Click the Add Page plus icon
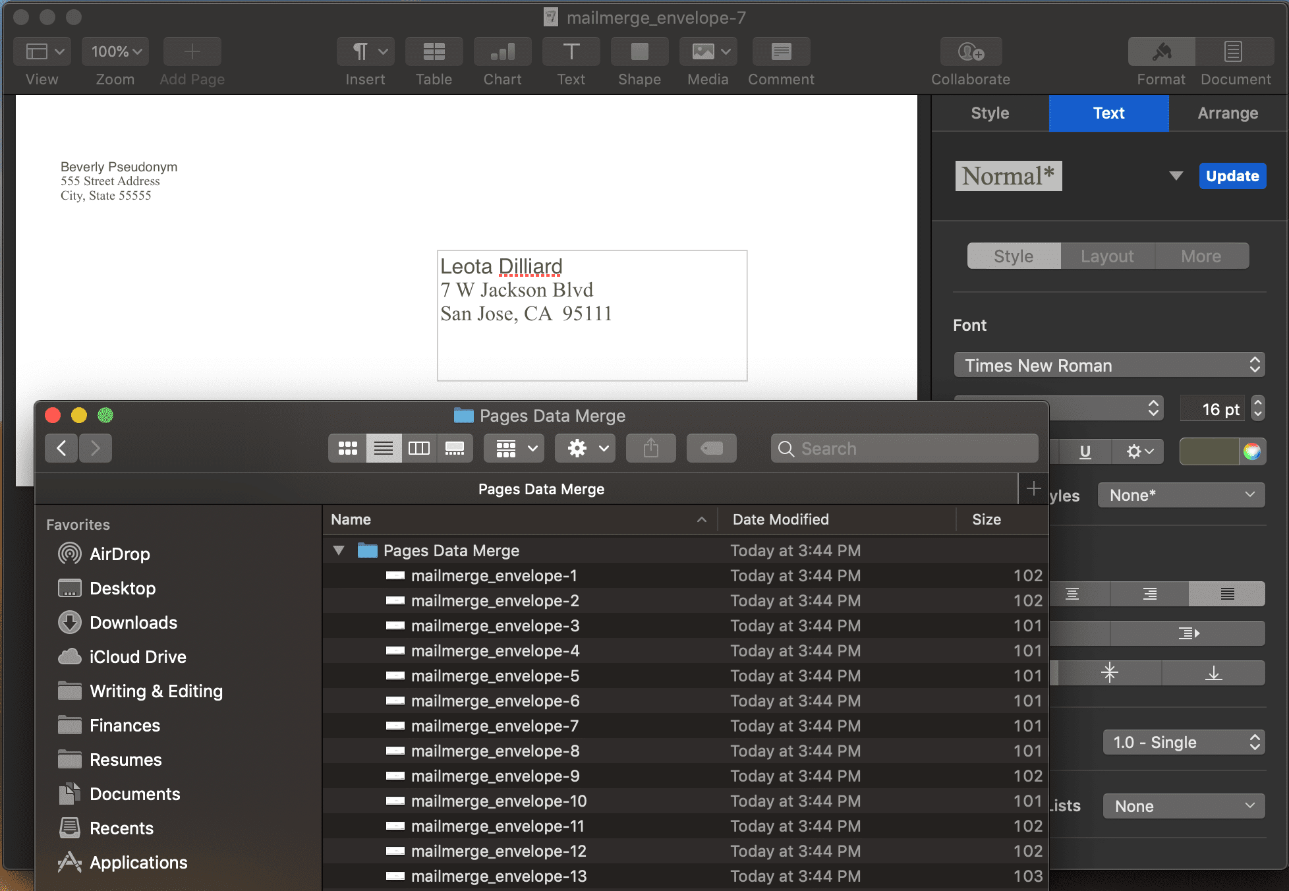 coord(192,51)
